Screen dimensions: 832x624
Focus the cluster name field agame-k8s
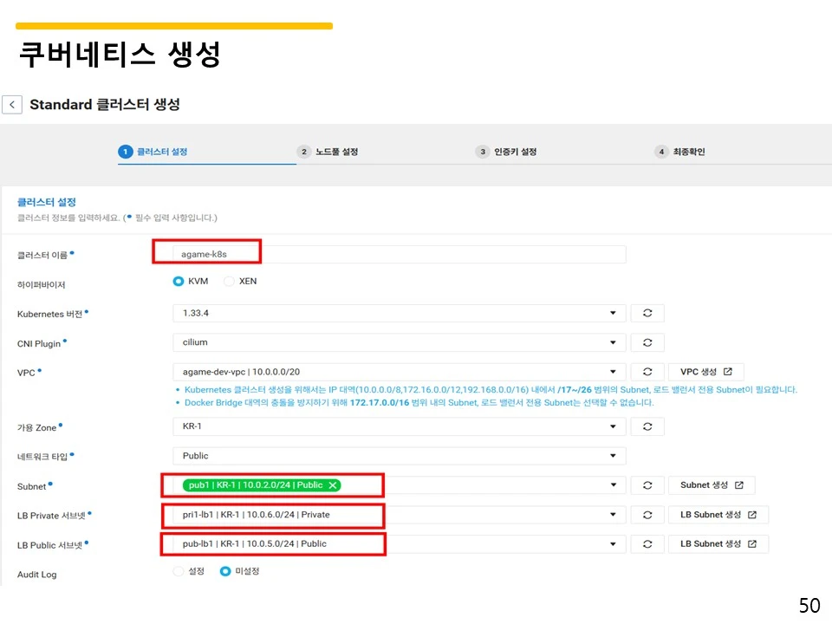tap(399, 254)
